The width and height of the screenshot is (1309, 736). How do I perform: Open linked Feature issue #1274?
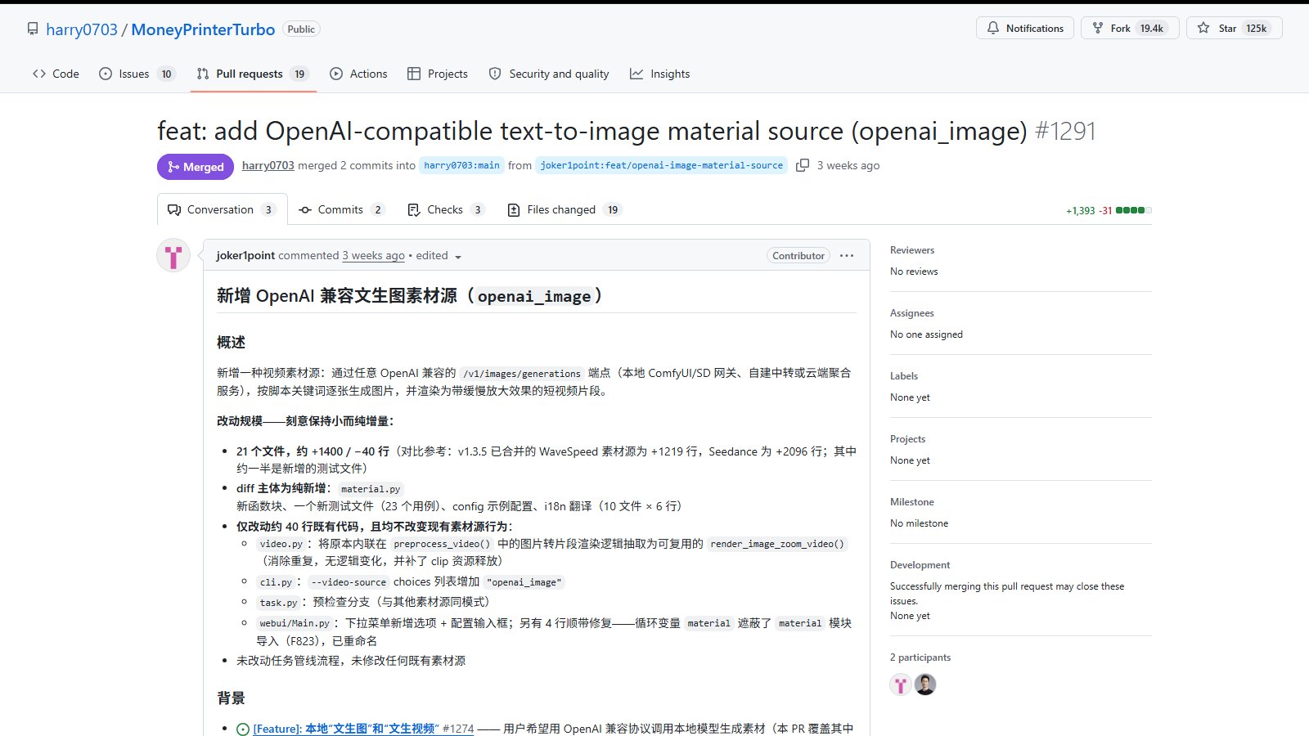(363, 729)
